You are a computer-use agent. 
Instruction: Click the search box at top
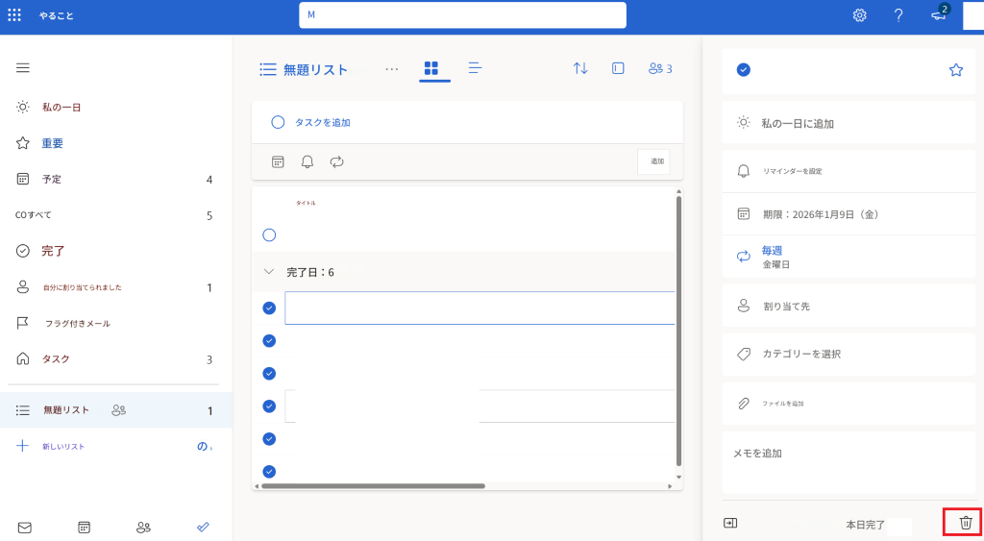(462, 15)
